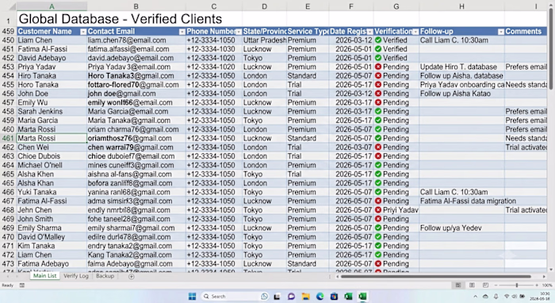The width and height of the screenshot is (555, 303).
Task: Select the David O'Malley name cell
Action: coord(52,237)
